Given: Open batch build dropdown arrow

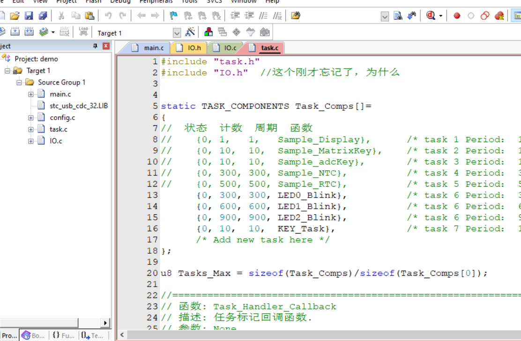Looking at the screenshot, I should [x=53, y=32].
